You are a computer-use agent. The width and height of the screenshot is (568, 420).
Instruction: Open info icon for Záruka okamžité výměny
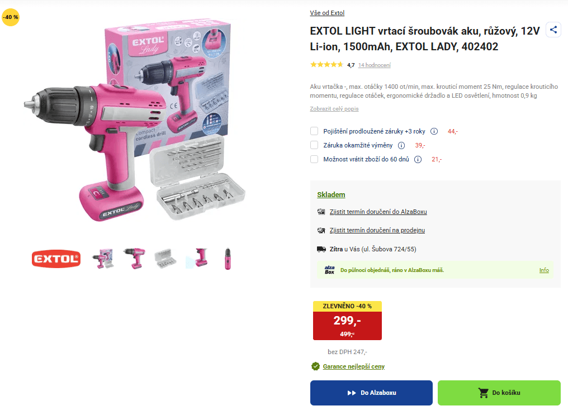pos(401,145)
